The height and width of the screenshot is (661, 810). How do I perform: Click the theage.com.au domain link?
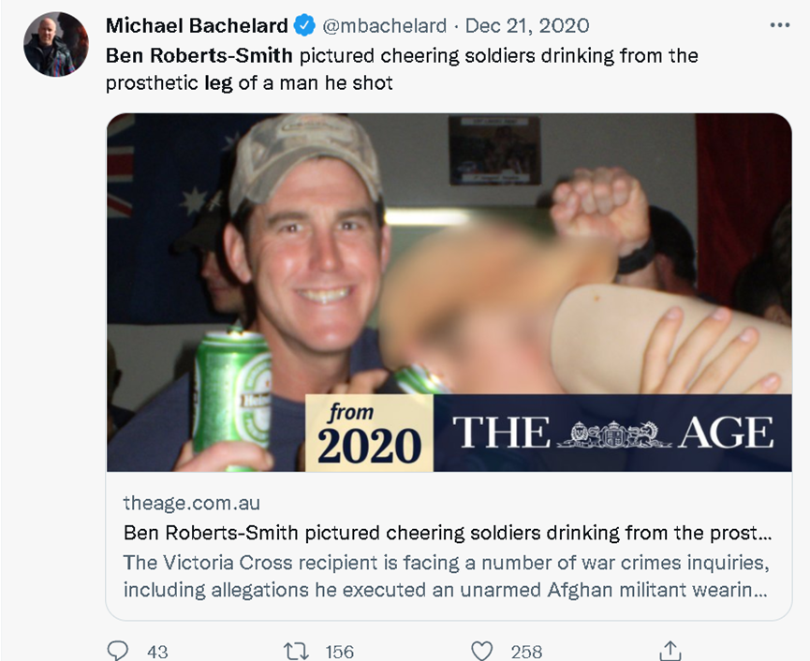[192, 503]
